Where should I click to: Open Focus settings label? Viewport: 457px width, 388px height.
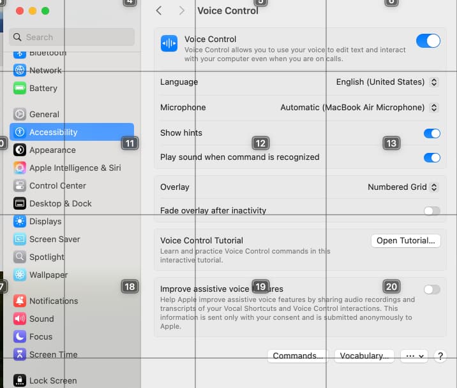41,336
